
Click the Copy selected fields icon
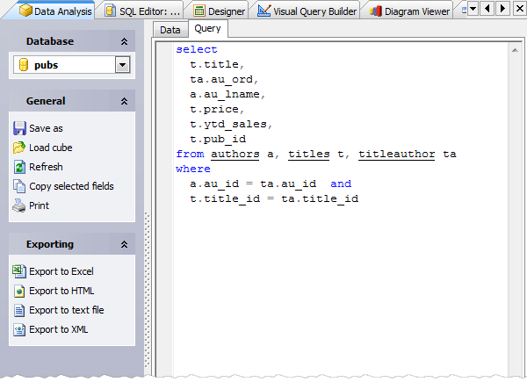(19, 186)
